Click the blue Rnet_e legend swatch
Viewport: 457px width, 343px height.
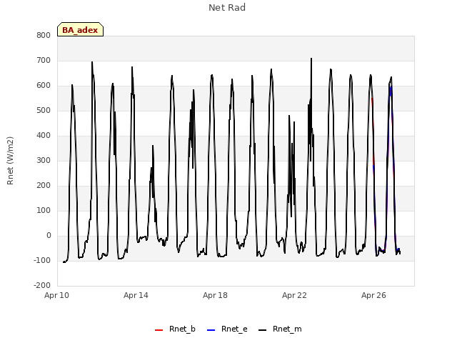click(211, 330)
